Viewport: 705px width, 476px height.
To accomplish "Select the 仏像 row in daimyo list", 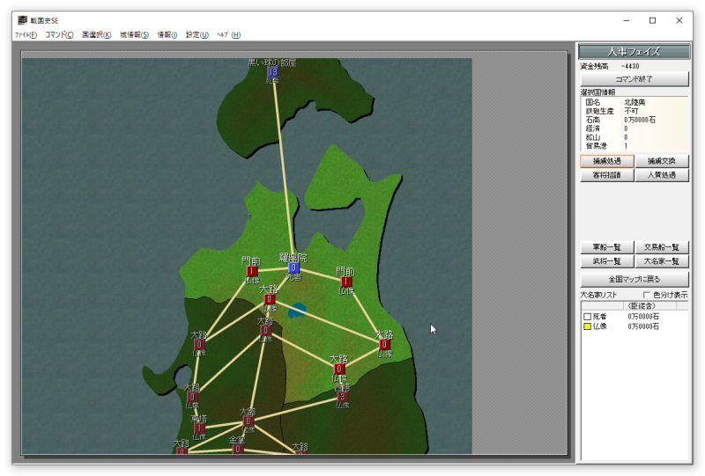I will 634,326.
